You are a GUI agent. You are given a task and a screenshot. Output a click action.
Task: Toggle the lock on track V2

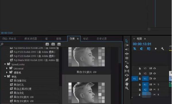click(x=140, y=73)
